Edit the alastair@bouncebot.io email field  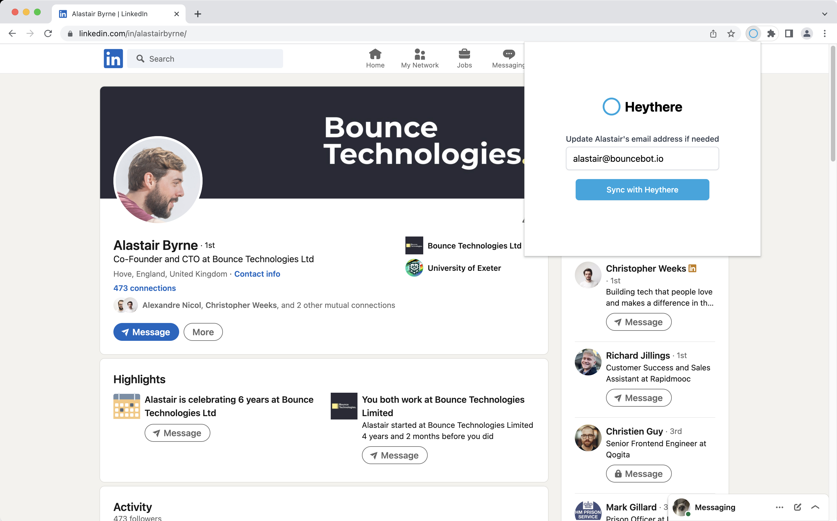click(x=642, y=158)
